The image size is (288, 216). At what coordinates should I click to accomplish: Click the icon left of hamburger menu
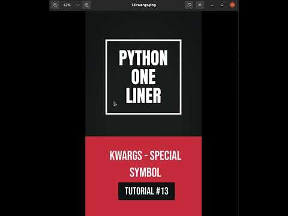[x=189, y=5]
